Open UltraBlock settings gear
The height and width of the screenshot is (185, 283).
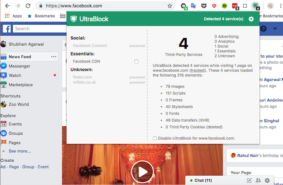(251, 19)
